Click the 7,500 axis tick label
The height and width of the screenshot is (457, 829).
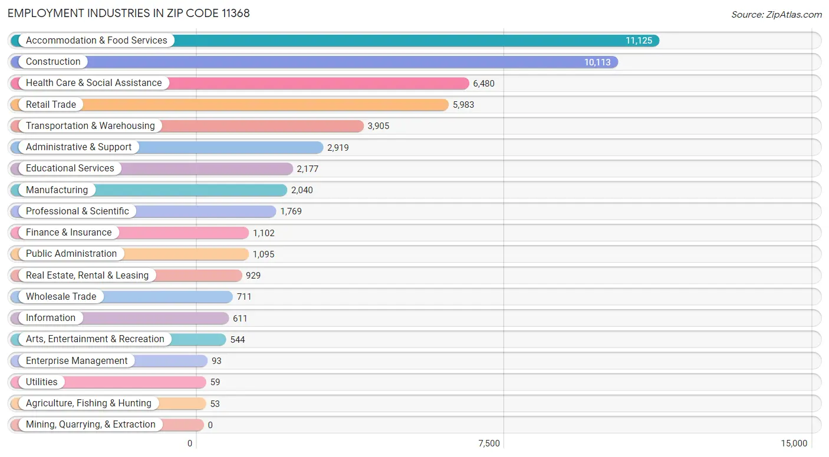click(489, 443)
